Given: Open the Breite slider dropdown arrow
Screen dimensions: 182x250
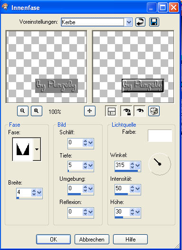Looking at the screenshot, I should pos(39,193).
